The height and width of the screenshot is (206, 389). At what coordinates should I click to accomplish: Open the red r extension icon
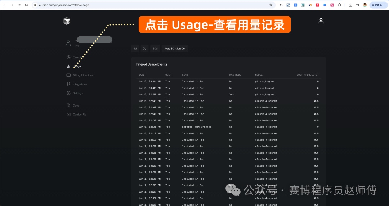click(317, 5)
